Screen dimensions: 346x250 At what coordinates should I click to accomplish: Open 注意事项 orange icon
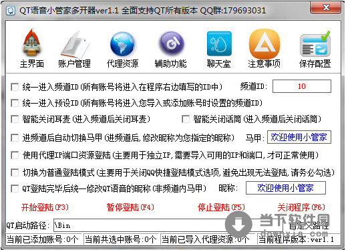pyautogui.click(x=265, y=44)
